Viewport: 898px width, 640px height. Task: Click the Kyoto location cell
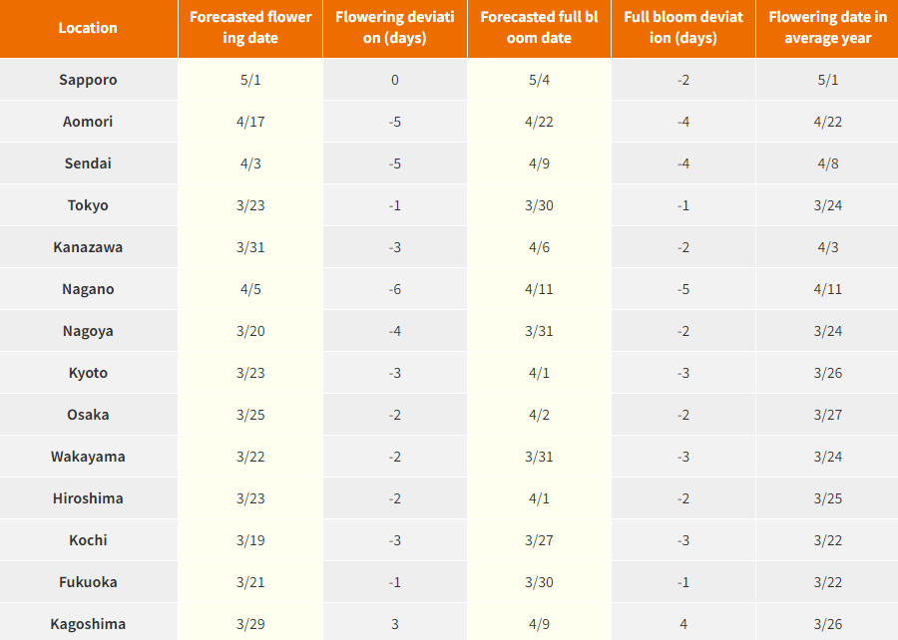88,373
